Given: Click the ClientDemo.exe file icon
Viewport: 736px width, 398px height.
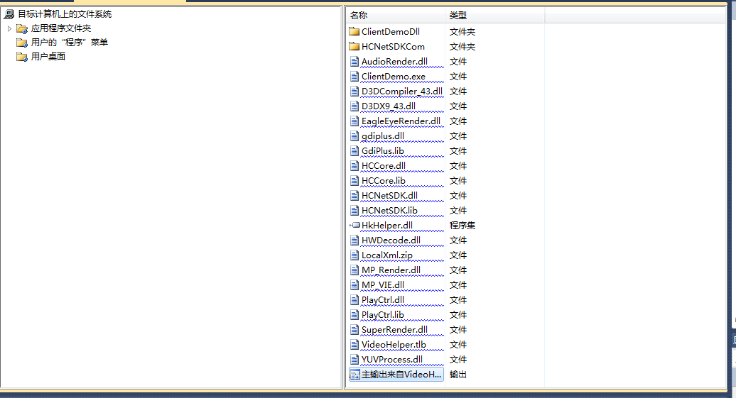Looking at the screenshot, I should click(x=355, y=77).
